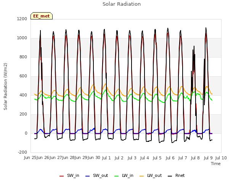The height and width of the screenshot is (183, 244).
Task: Click the green LW_in legend swatch
Action: tap(117, 176)
